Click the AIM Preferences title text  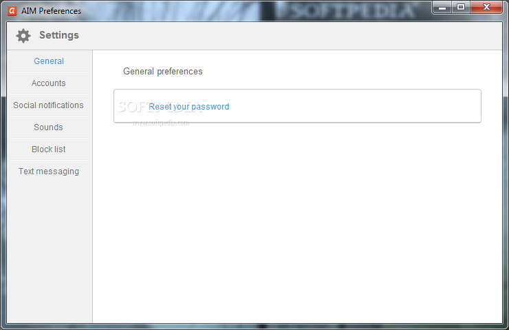tap(52, 11)
